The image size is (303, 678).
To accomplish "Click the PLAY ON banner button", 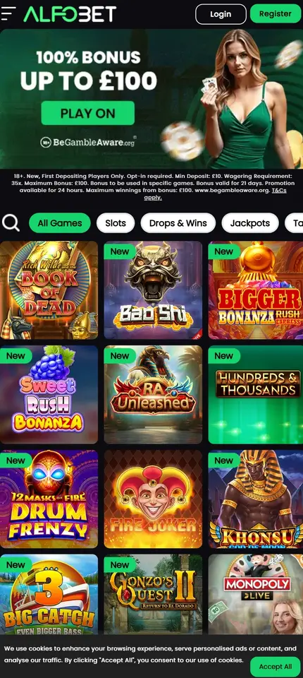I will (x=87, y=113).
